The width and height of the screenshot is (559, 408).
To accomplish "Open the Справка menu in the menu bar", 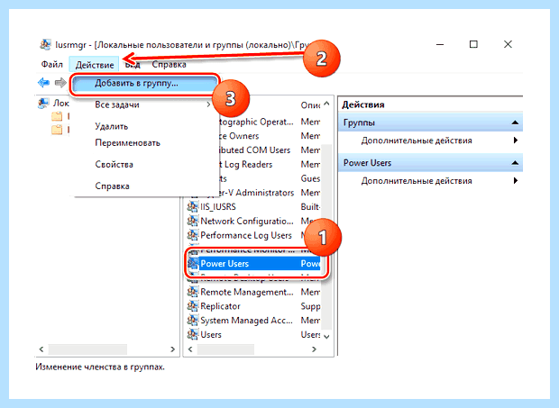I will pyautogui.click(x=169, y=65).
